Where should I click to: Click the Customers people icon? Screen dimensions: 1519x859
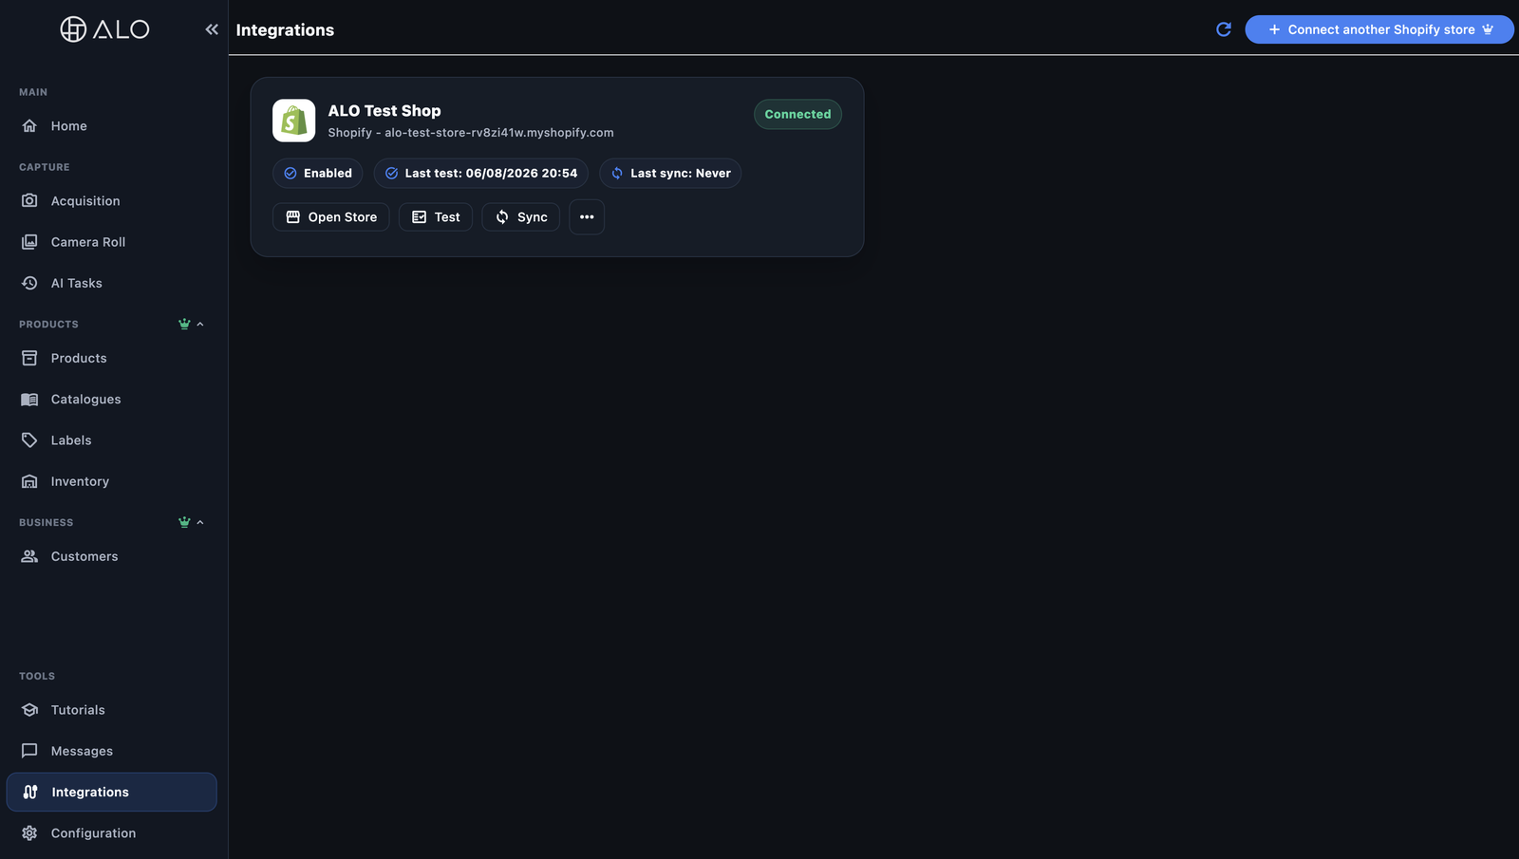click(29, 556)
